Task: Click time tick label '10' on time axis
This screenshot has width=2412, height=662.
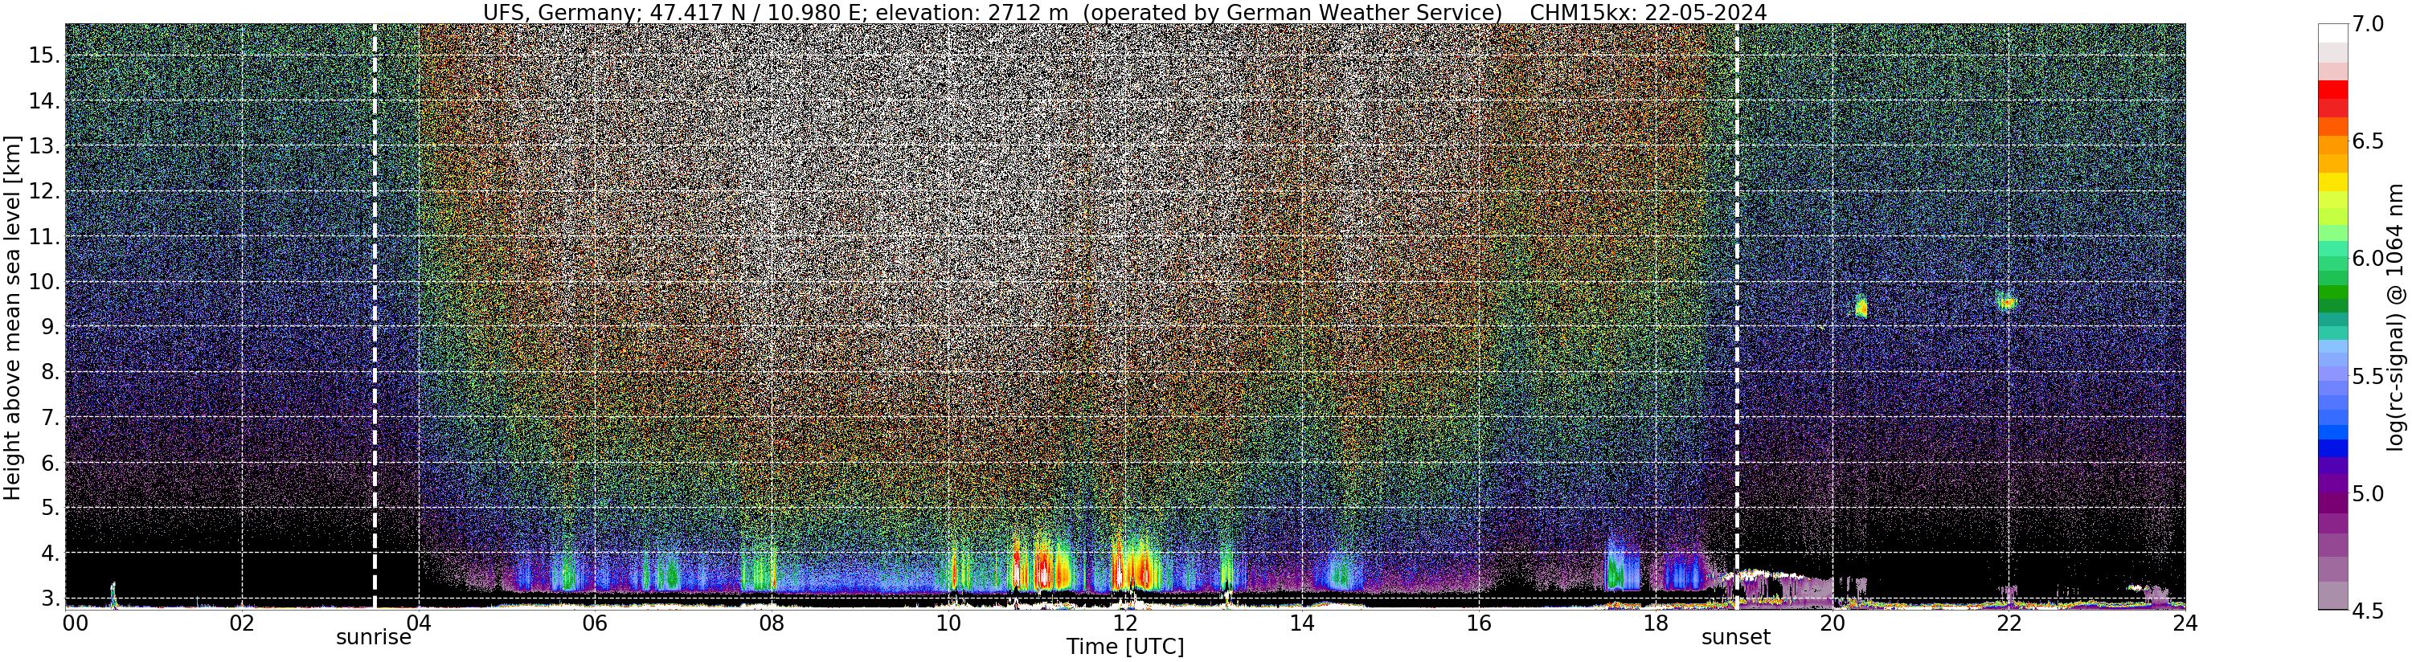Action: tap(948, 623)
